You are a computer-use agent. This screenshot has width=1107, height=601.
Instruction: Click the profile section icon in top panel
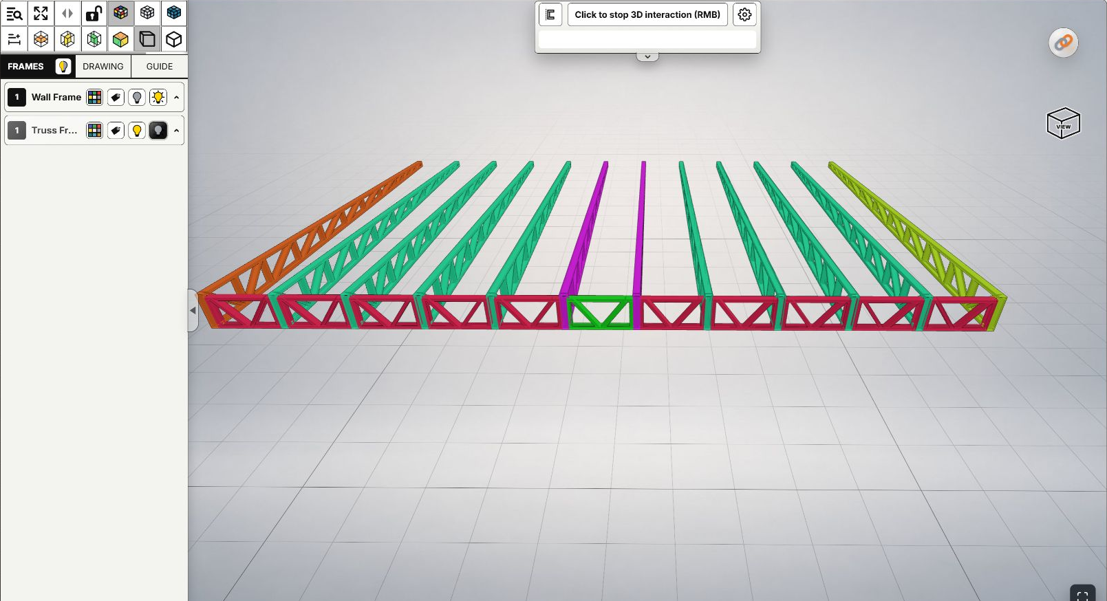550,14
